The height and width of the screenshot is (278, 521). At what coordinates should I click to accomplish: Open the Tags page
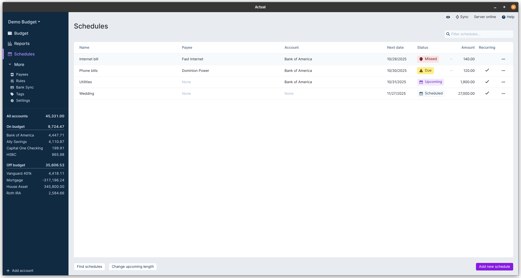point(20,94)
